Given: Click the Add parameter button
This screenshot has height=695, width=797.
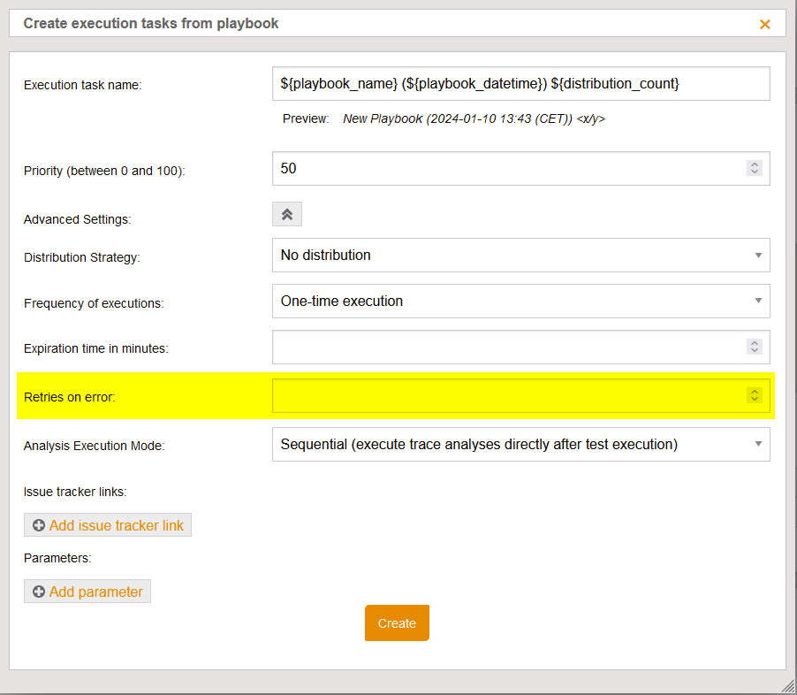Looking at the screenshot, I should 87,591.
